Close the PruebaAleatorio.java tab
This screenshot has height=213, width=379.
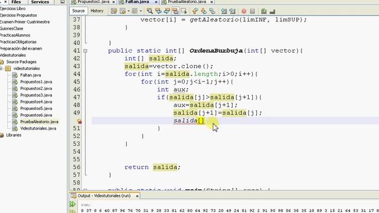coord(212,2)
